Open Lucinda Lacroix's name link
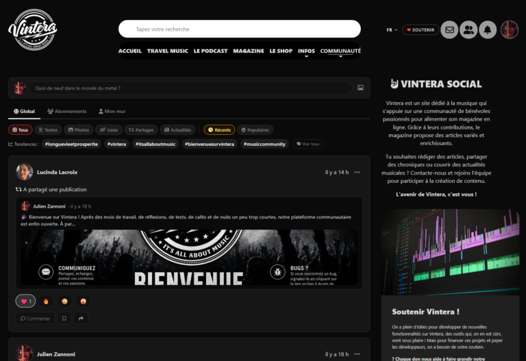The width and height of the screenshot is (526, 361). [x=57, y=172]
